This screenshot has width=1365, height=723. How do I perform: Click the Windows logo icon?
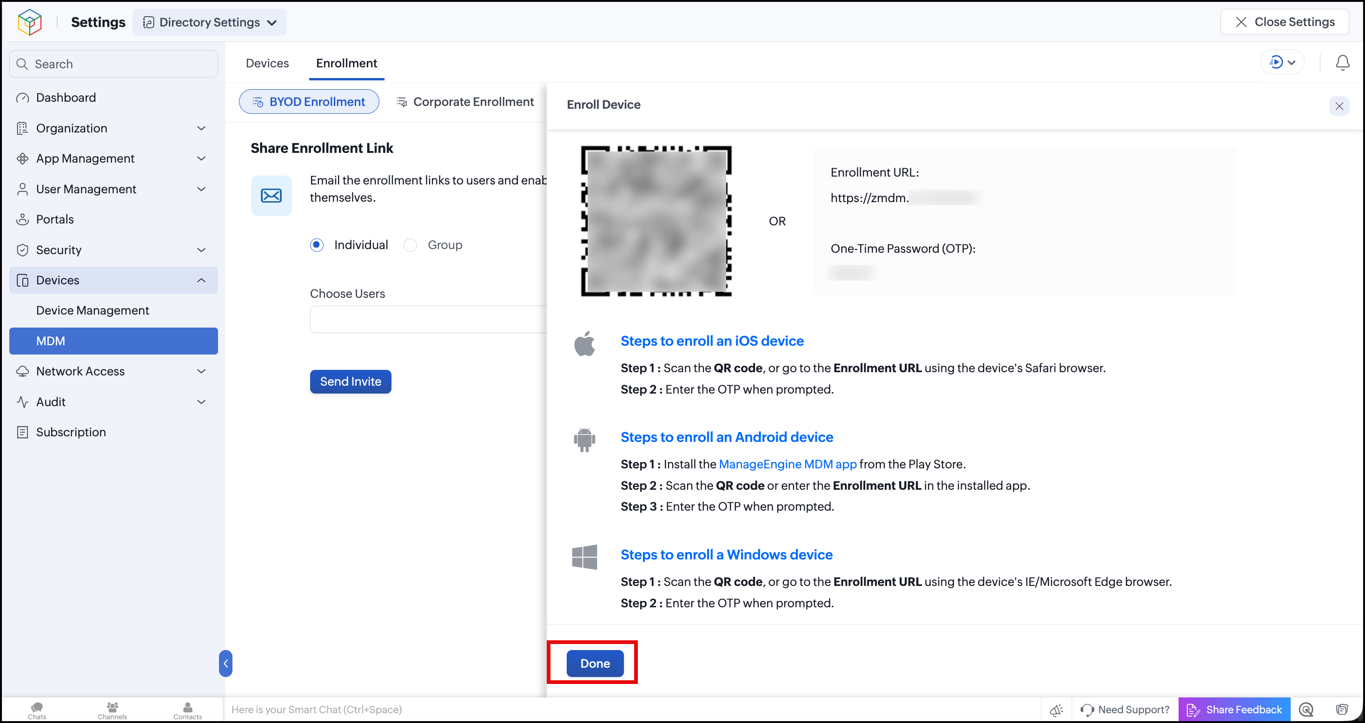click(x=584, y=557)
